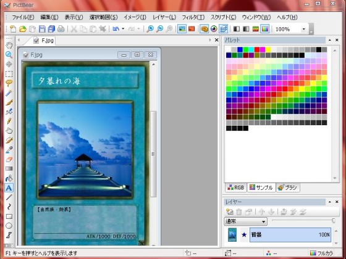Click the background layer thumbnail
This screenshot has height=259, width=346.
(232, 235)
